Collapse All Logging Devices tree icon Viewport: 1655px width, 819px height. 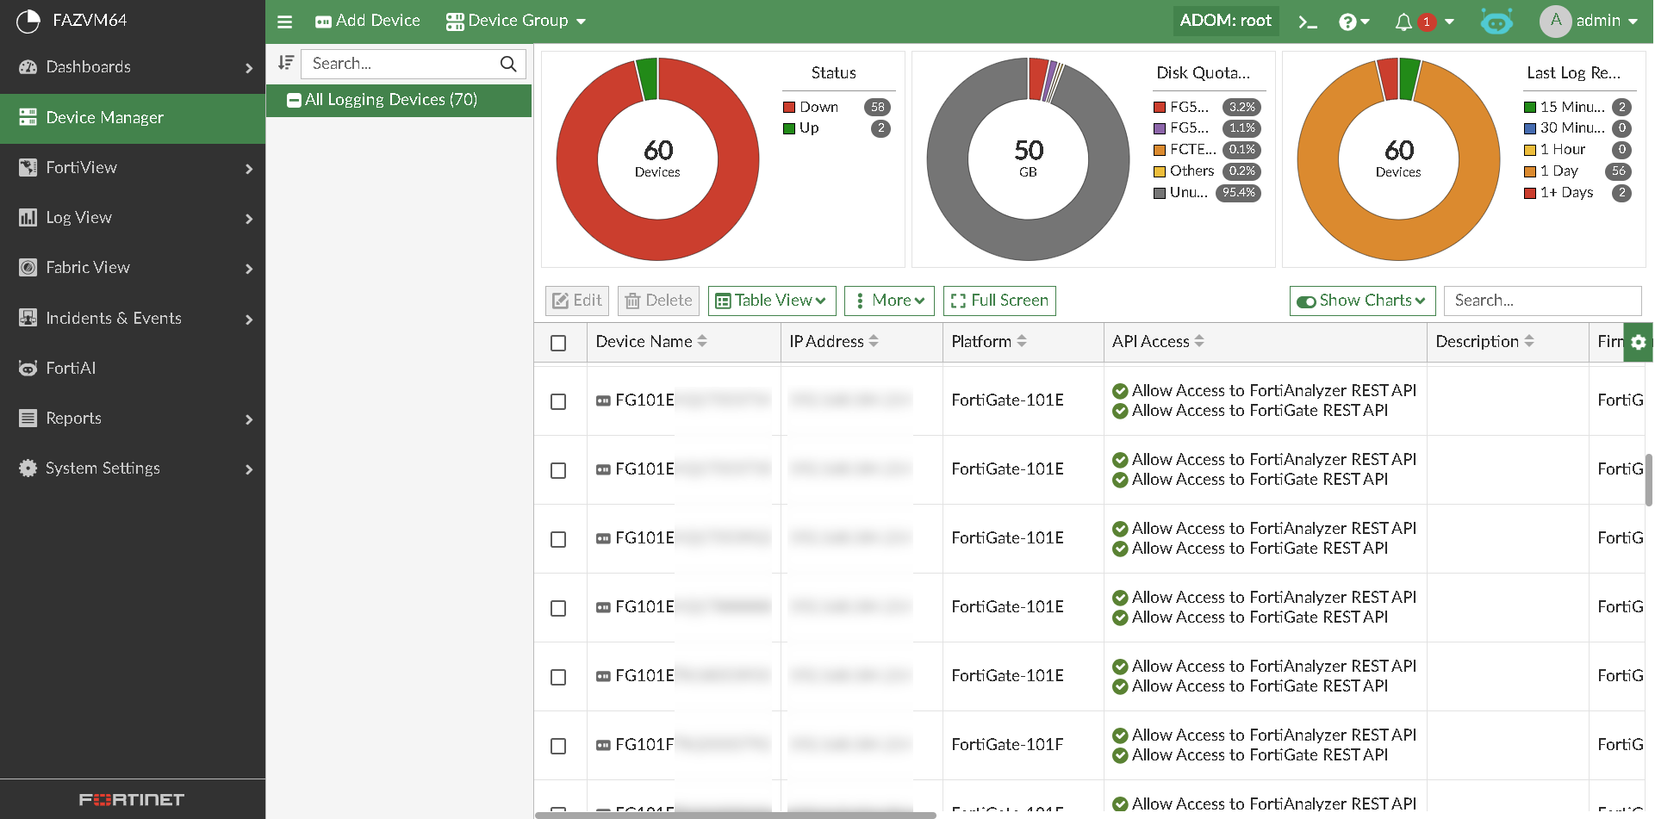(x=294, y=100)
